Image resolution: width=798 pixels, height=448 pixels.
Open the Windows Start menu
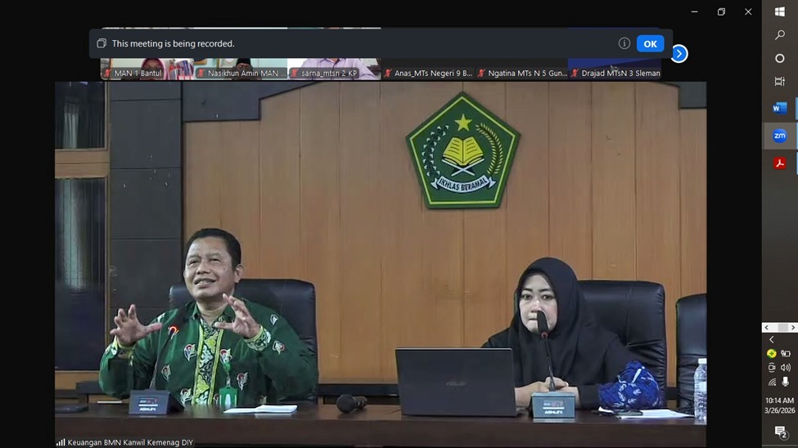pos(780,11)
